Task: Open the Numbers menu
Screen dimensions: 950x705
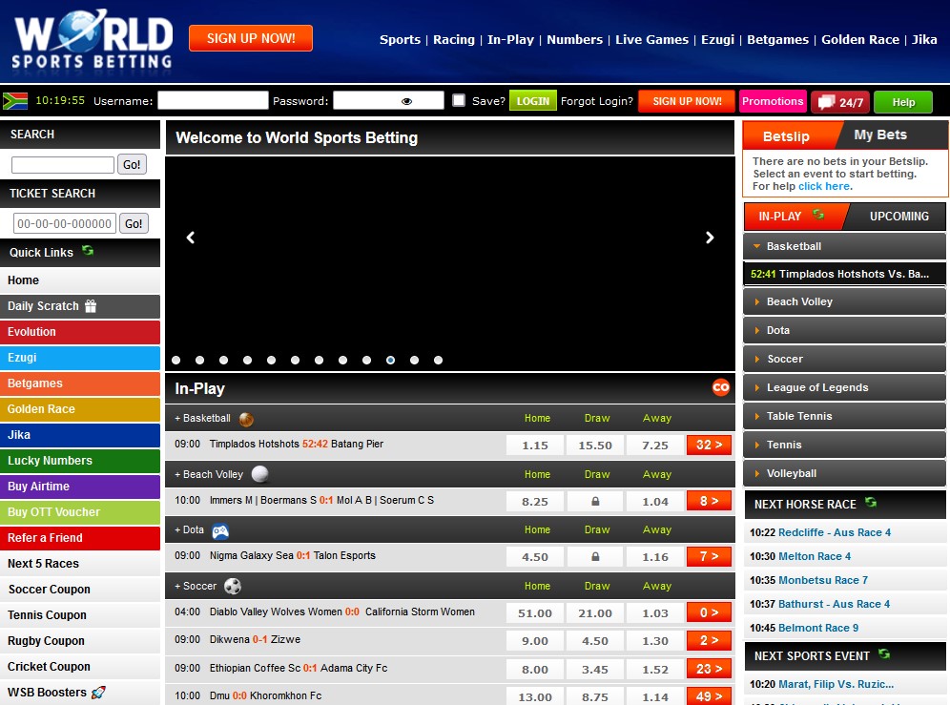Action: [575, 40]
